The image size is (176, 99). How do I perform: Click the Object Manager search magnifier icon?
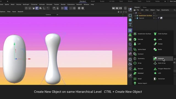175,10
